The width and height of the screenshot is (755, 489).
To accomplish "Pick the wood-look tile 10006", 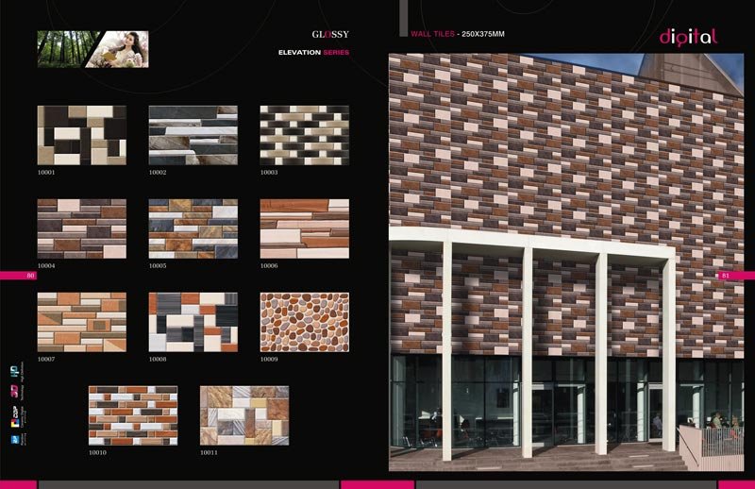I will click(304, 228).
